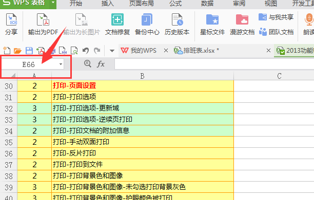Click the fx insert function icon
The height and width of the screenshot is (200, 314).
pos(101,64)
